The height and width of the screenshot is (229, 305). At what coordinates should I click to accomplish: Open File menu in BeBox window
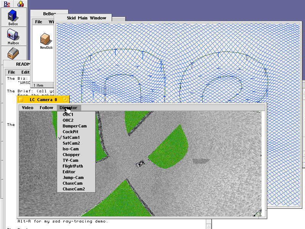(39, 22)
